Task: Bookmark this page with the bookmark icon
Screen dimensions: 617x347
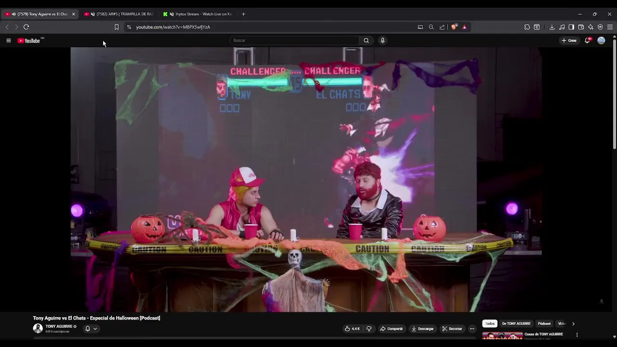Action: click(x=116, y=27)
